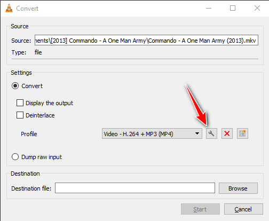The image size is (269, 221).
Task: Click the VLC cone icon in title bar
Action: (x=9, y=8)
